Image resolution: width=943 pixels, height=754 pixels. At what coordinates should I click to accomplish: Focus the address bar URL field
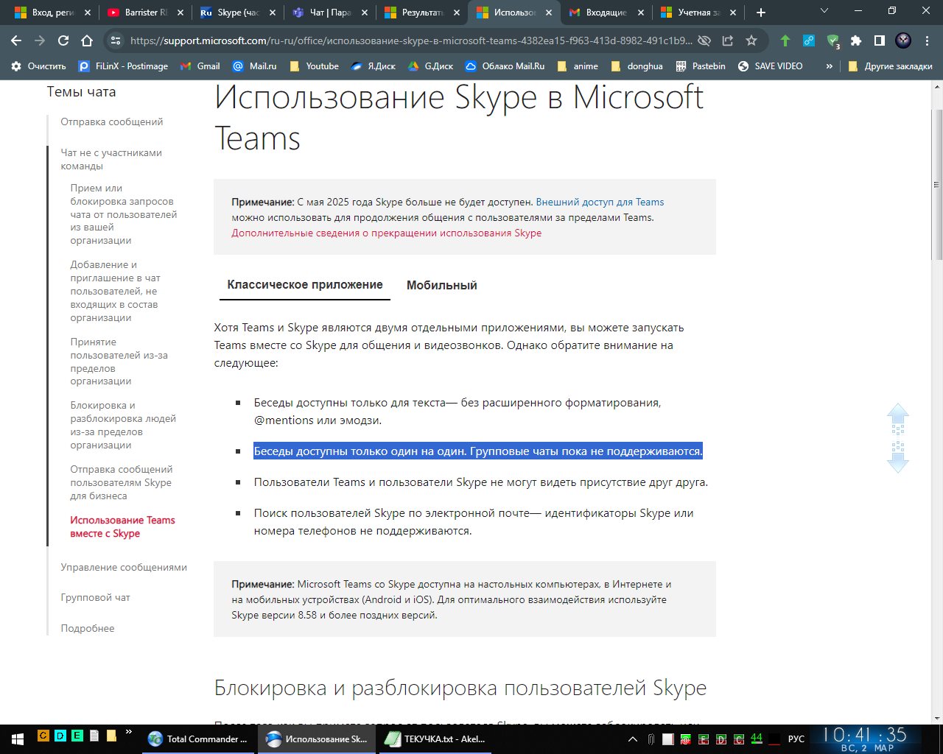(x=411, y=40)
